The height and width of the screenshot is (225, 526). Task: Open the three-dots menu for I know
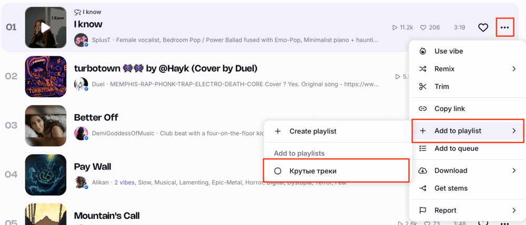504,27
